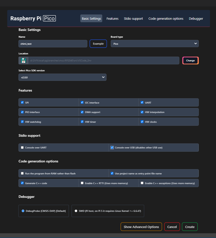This screenshot has width=216, height=238.
Task: Click the Raspberry Pi Pico logo
Action: pos(33,18)
